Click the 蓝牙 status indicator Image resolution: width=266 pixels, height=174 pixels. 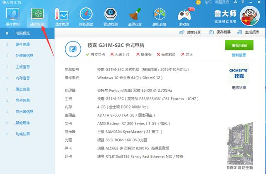[187, 54]
